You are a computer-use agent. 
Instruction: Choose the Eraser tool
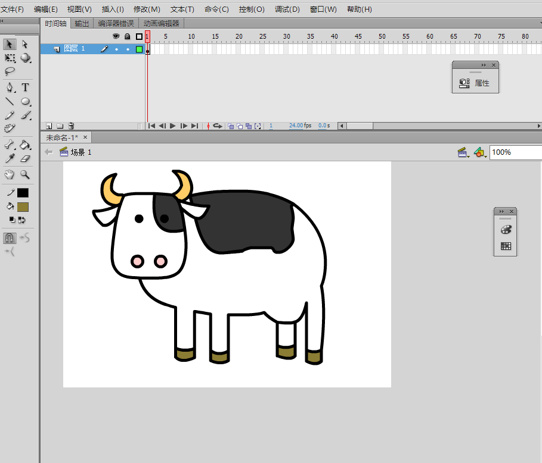click(x=25, y=159)
